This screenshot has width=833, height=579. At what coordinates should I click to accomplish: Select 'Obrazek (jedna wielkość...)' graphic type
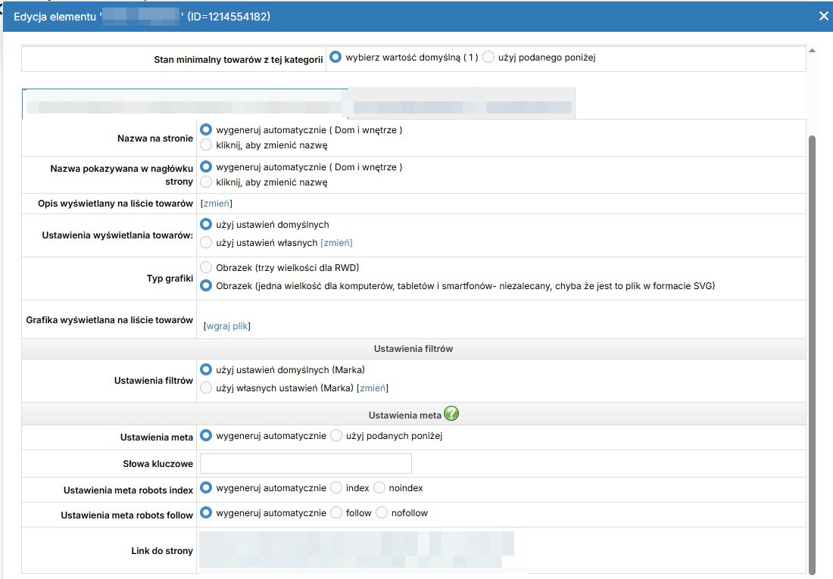coord(205,286)
